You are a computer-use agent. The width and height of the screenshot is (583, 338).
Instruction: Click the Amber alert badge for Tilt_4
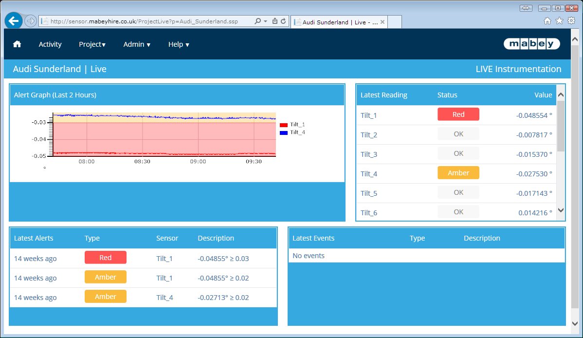pos(106,296)
